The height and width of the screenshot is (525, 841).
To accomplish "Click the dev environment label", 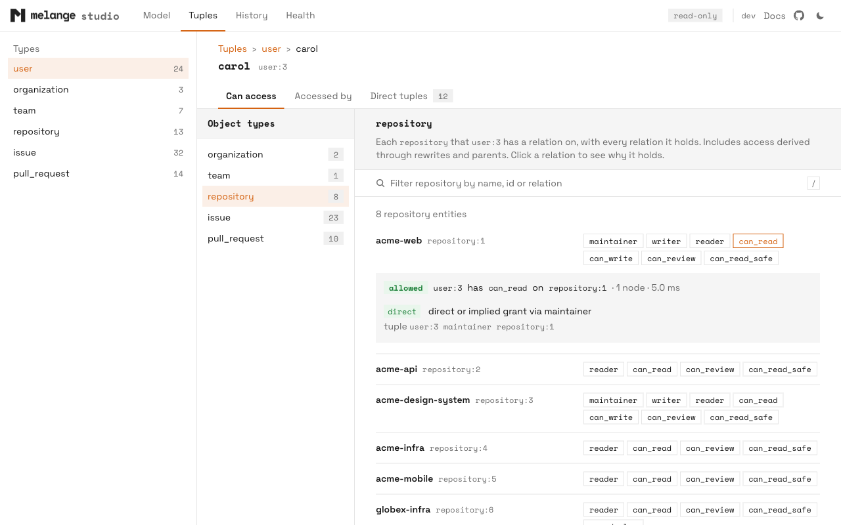I will (748, 16).
